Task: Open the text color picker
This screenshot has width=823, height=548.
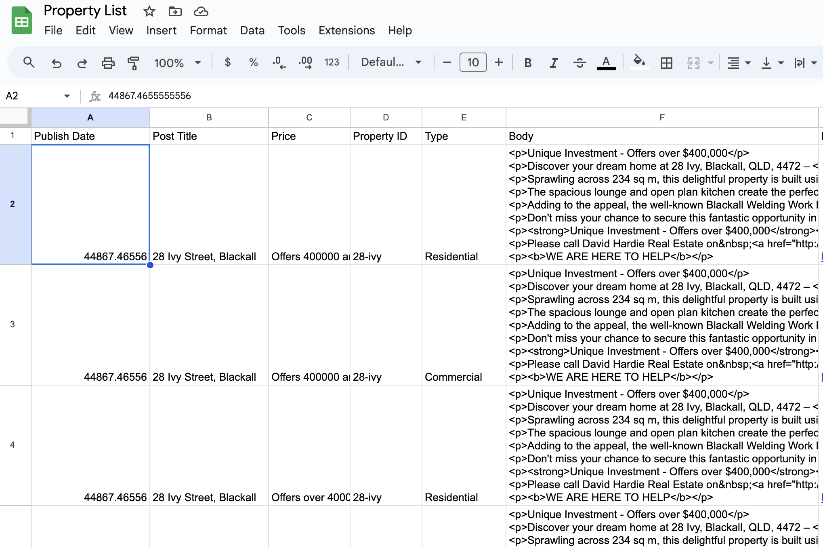Action: click(606, 63)
